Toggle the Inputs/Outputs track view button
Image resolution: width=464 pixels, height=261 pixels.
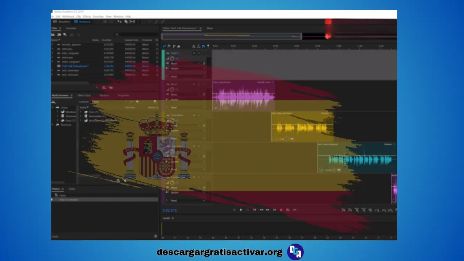(164, 46)
